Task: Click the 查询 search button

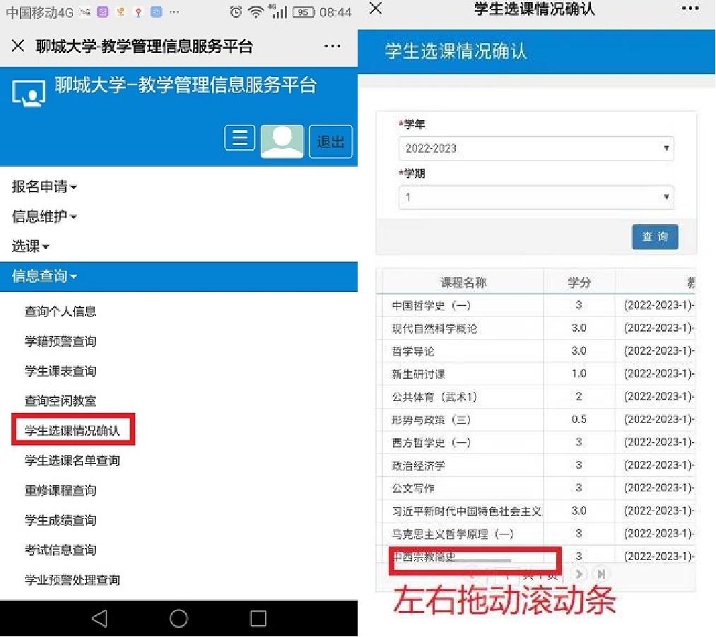Action: 655,238
